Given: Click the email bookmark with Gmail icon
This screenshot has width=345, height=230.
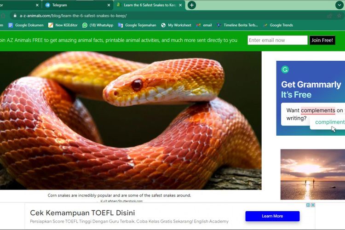Looking at the screenshot, I should 204,25.
